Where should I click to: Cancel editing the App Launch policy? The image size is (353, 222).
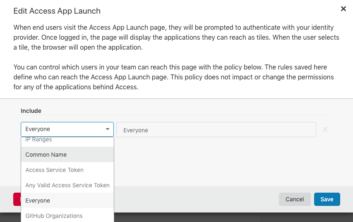pos(295,199)
